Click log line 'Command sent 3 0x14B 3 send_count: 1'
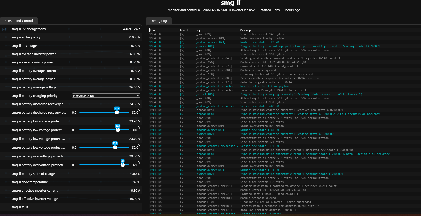 [x=269, y=66]
